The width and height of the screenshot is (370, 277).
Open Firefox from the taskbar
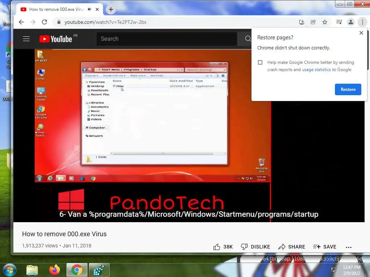55,270
